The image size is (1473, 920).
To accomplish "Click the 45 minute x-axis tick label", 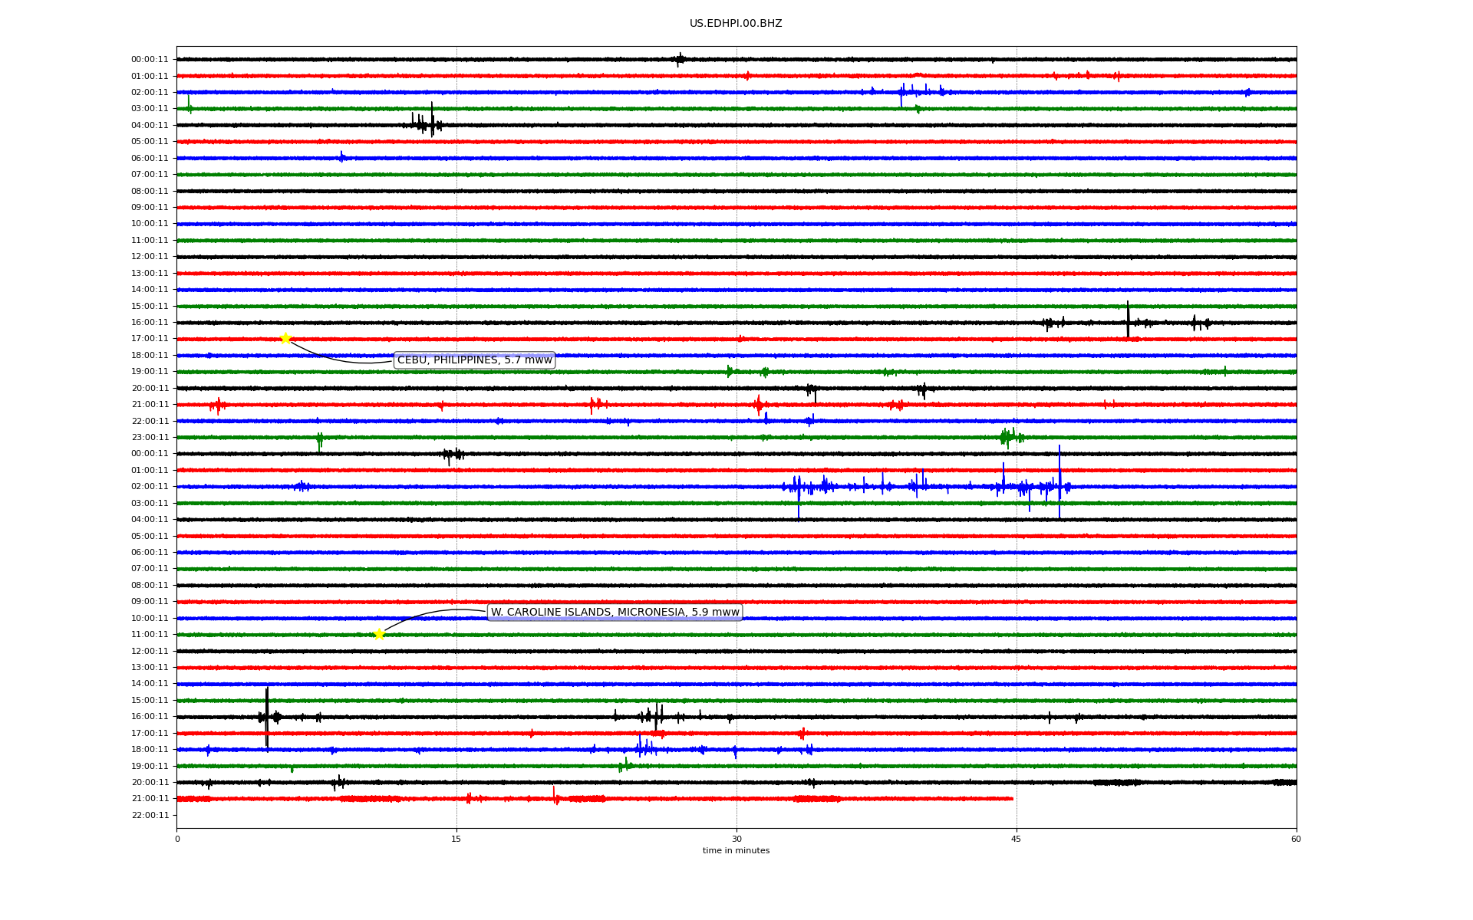I will pos(1016,839).
